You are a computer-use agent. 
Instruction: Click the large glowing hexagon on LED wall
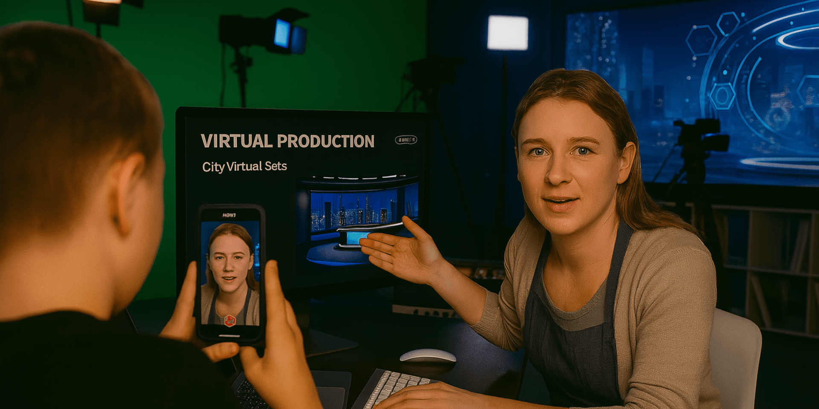pyautogui.click(x=722, y=96)
